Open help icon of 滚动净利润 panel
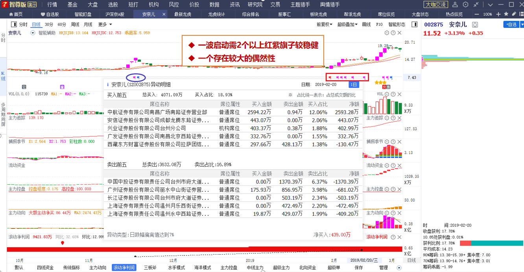The image size is (524, 272). pyautogui.click(x=393, y=237)
